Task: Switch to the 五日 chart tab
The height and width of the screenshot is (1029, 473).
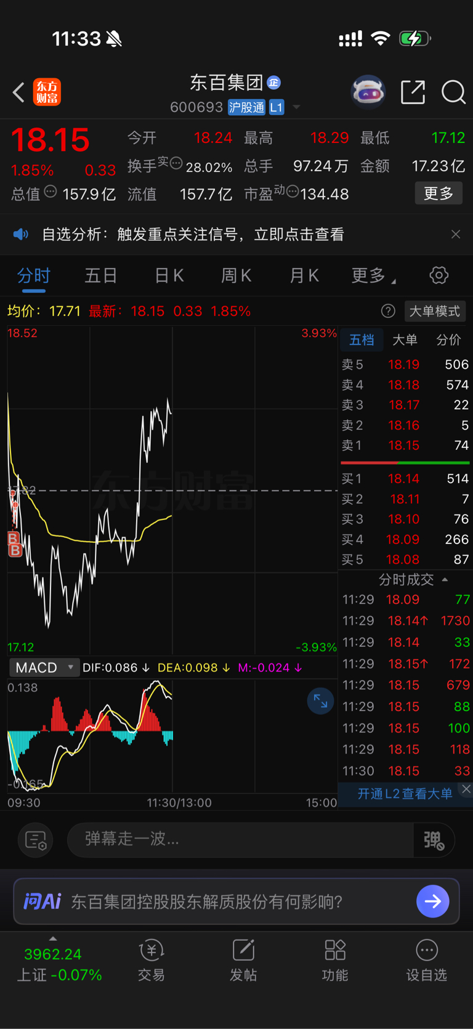Action: point(101,275)
